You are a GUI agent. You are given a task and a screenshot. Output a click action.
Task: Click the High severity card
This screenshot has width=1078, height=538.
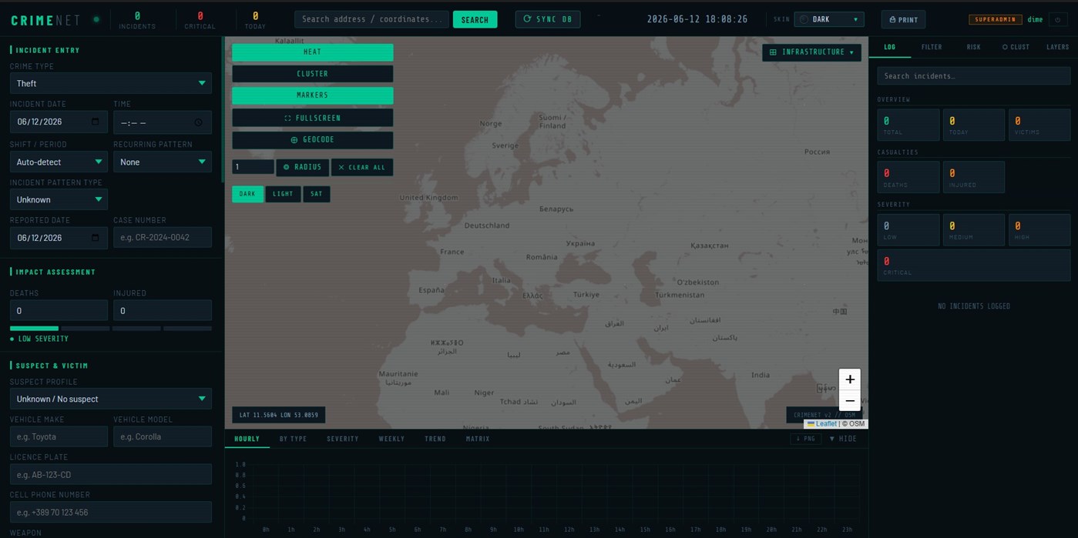(x=1039, y=230)
